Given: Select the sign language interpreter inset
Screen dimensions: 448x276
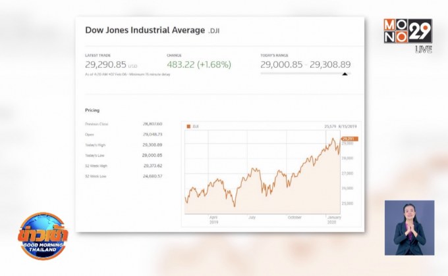Looking at the screenshot, I should pos(409,227).
